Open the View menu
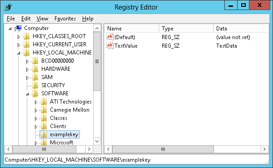Image resolution: width=273 pixels, height=168 pixels. tap(42, 19)
